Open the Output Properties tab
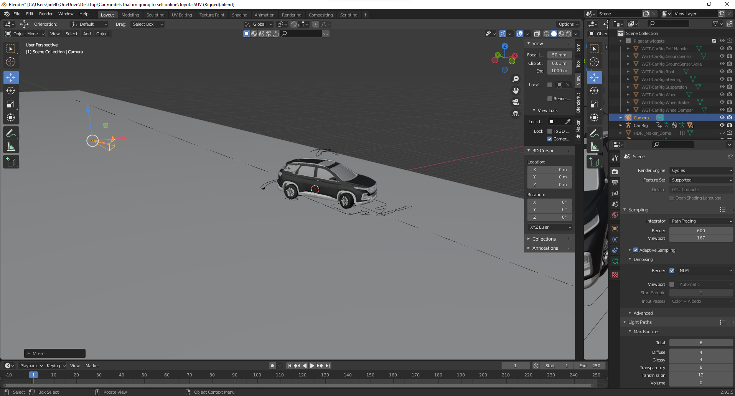This screenshot has width=735, height=396. pos(615,183)
